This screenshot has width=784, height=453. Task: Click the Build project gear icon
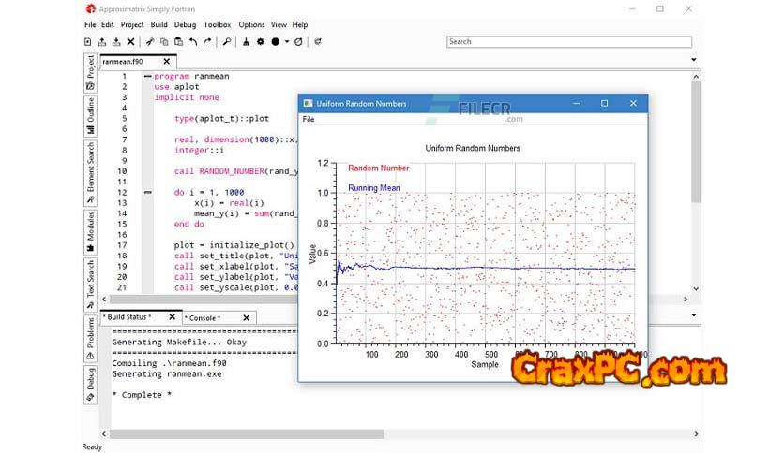coord(261,42)
